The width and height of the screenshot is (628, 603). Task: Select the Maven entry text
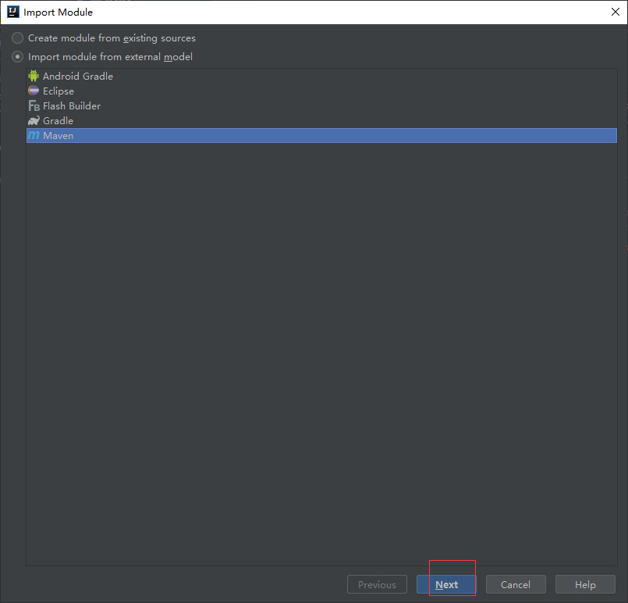coord(58,135)
